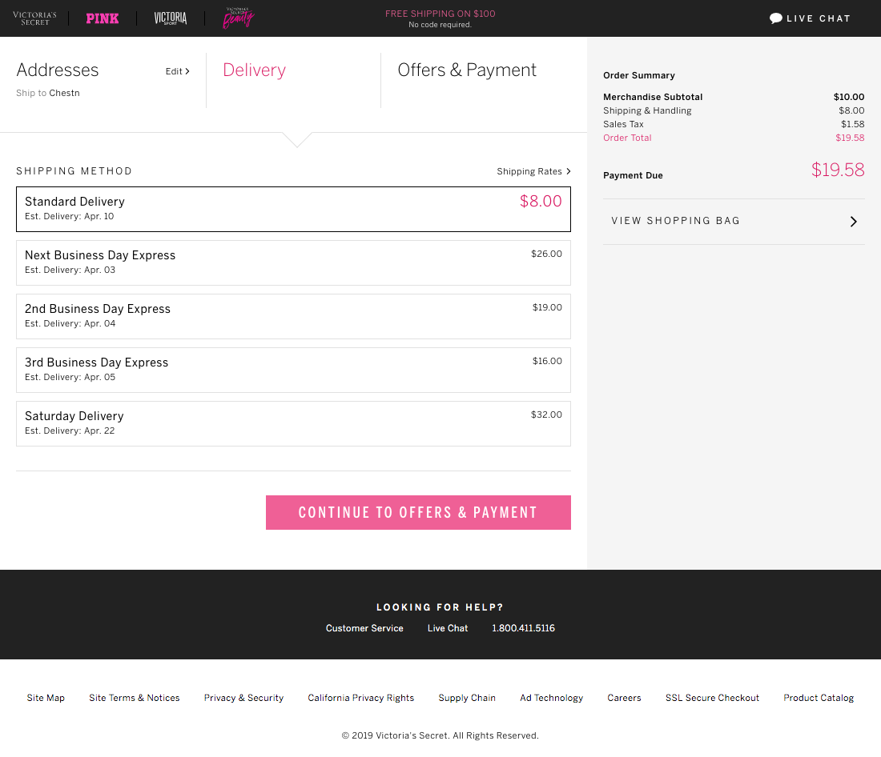Open the PINK brand logo
Screen dimensions: 881x757
coord(103,18)
